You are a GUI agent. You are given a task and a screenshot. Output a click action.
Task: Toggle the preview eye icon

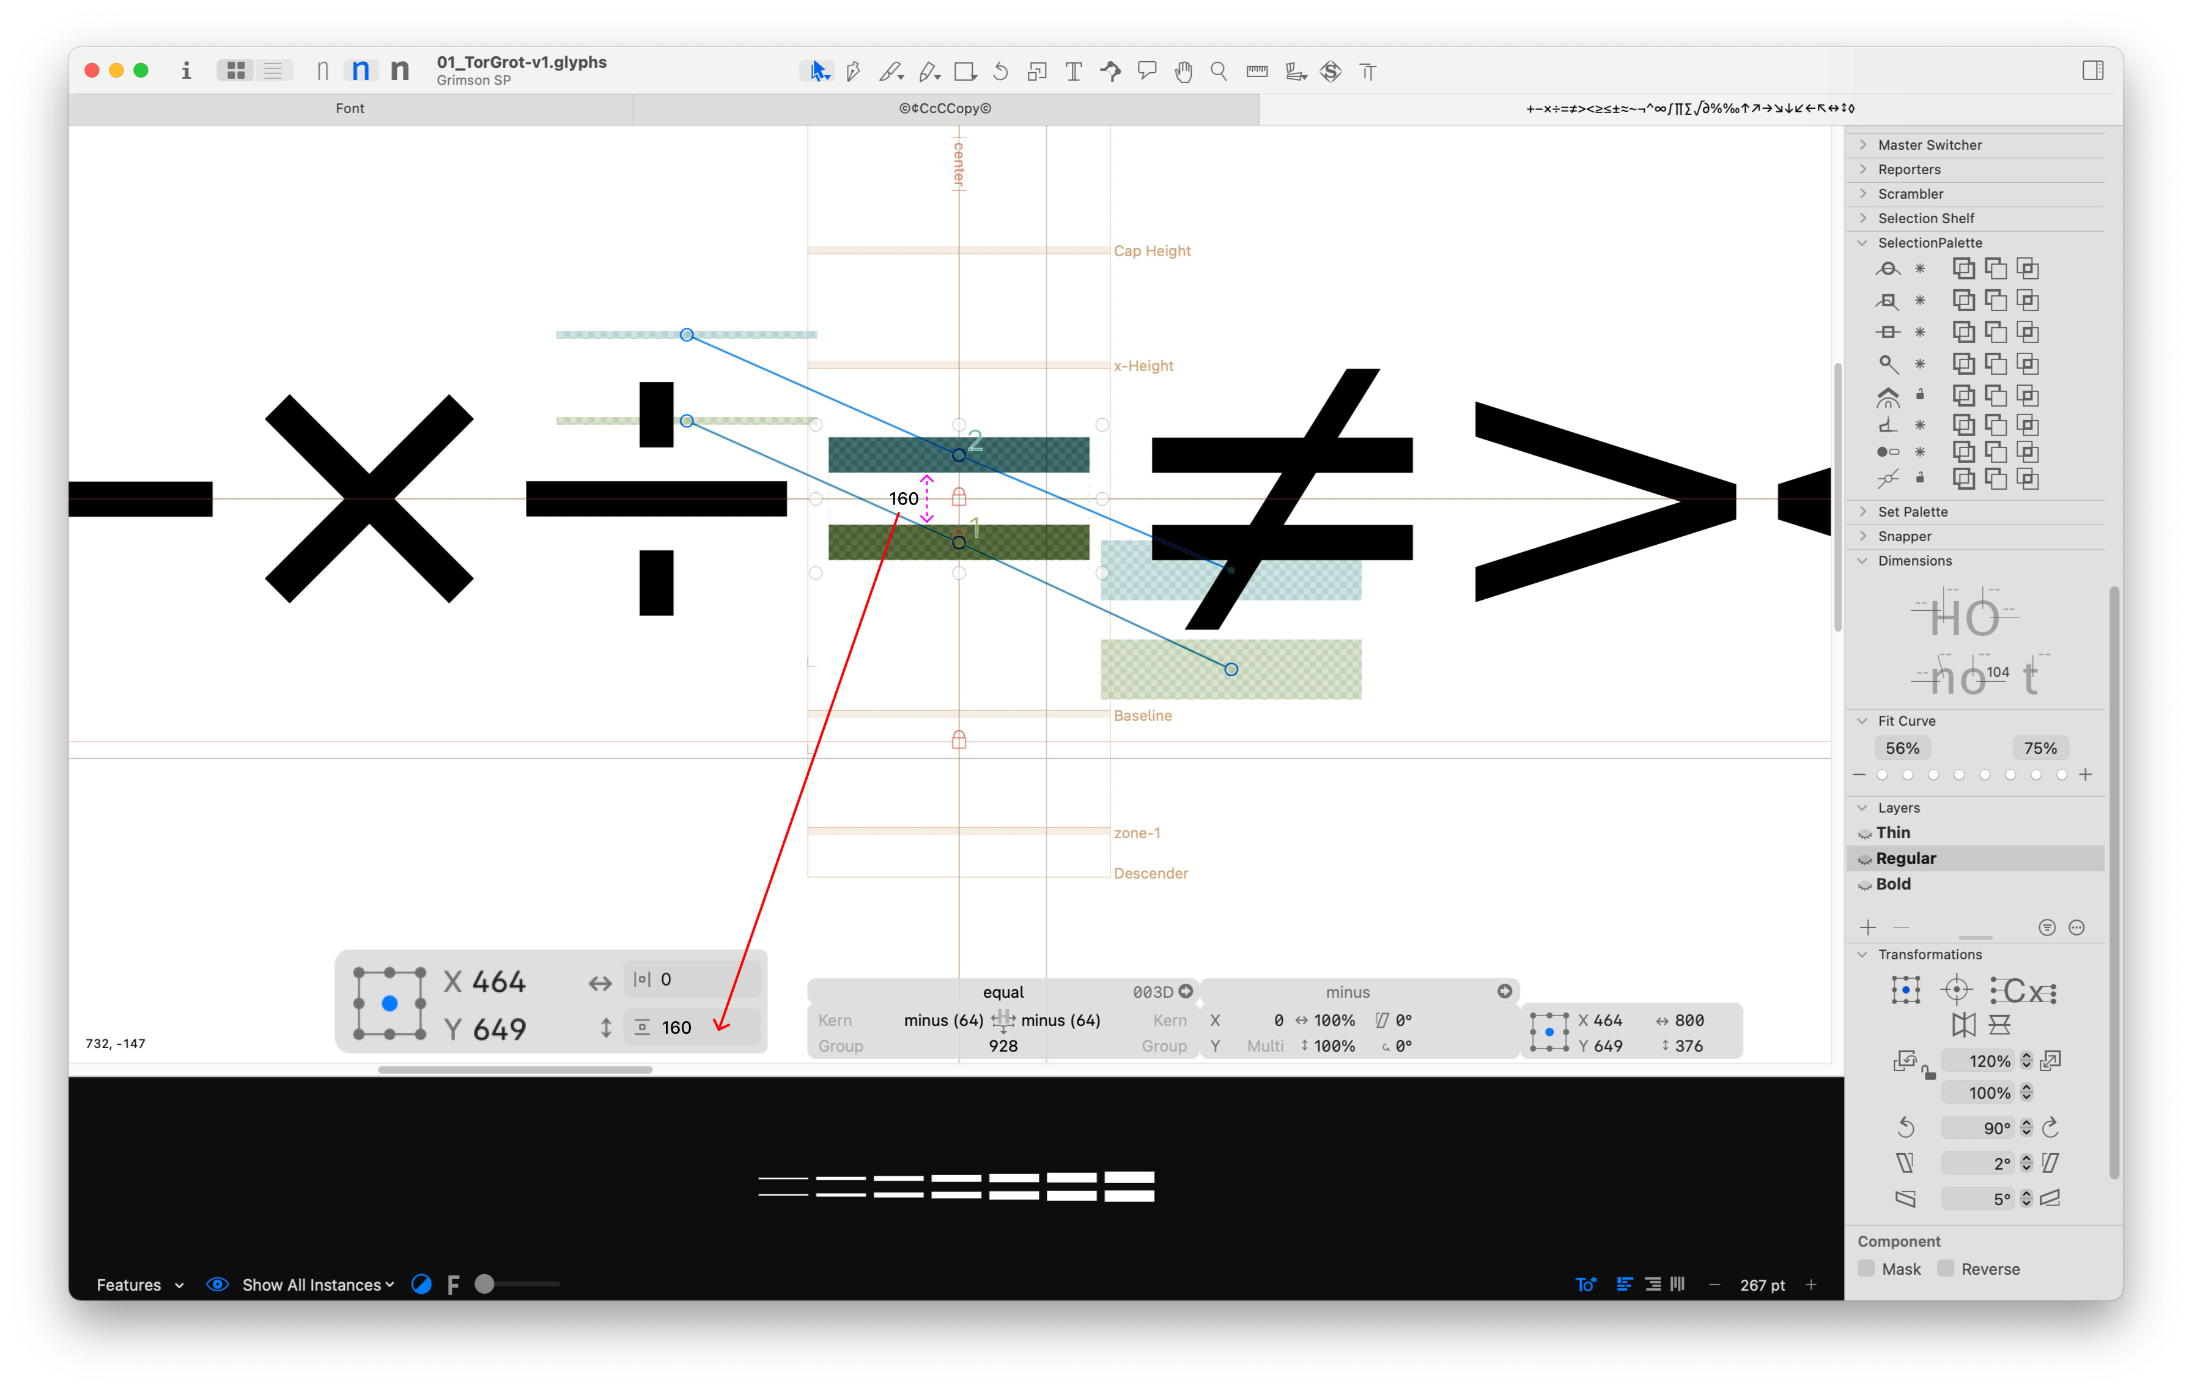tap(216, 1283)
